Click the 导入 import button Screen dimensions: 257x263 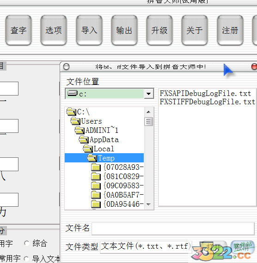[x=89, y=30]
